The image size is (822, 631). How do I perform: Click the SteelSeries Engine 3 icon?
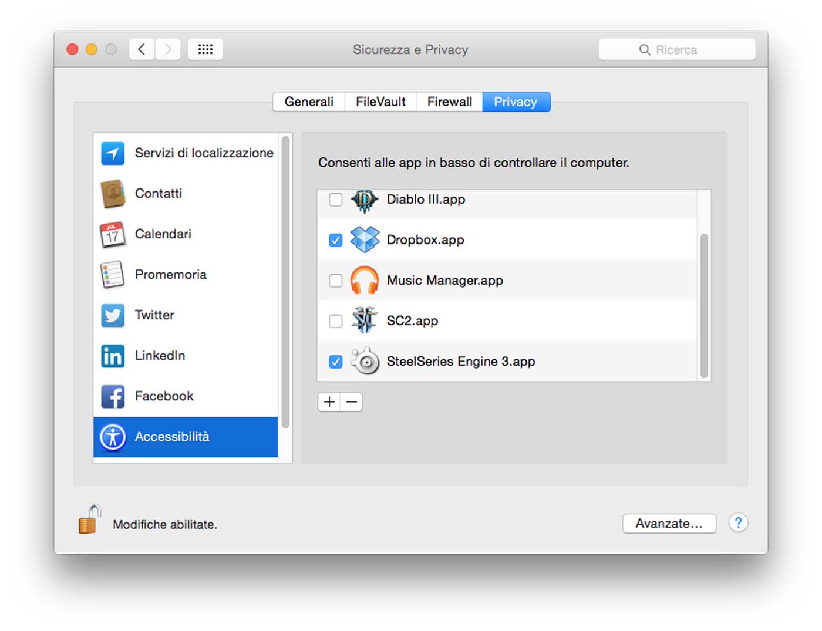pos(365,361)
